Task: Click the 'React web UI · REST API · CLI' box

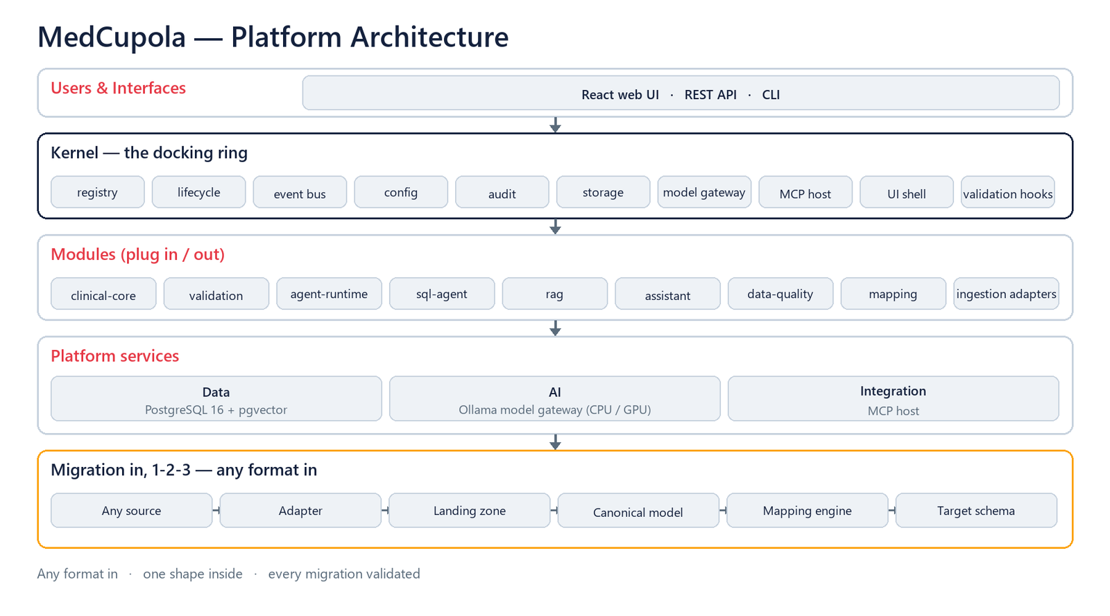Action: point(681,93)
